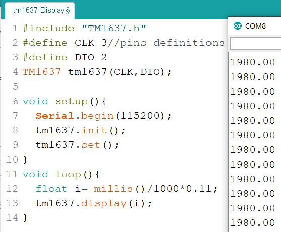Image resolution: width=281 pixels, height=232 pixels.
Task: Click the float keyword on line 12
Action: (51, 189)
